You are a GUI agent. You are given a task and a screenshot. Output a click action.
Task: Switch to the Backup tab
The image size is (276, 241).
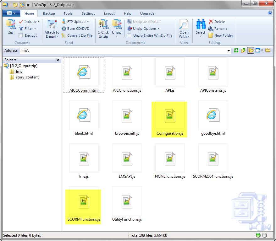point(49,13)
